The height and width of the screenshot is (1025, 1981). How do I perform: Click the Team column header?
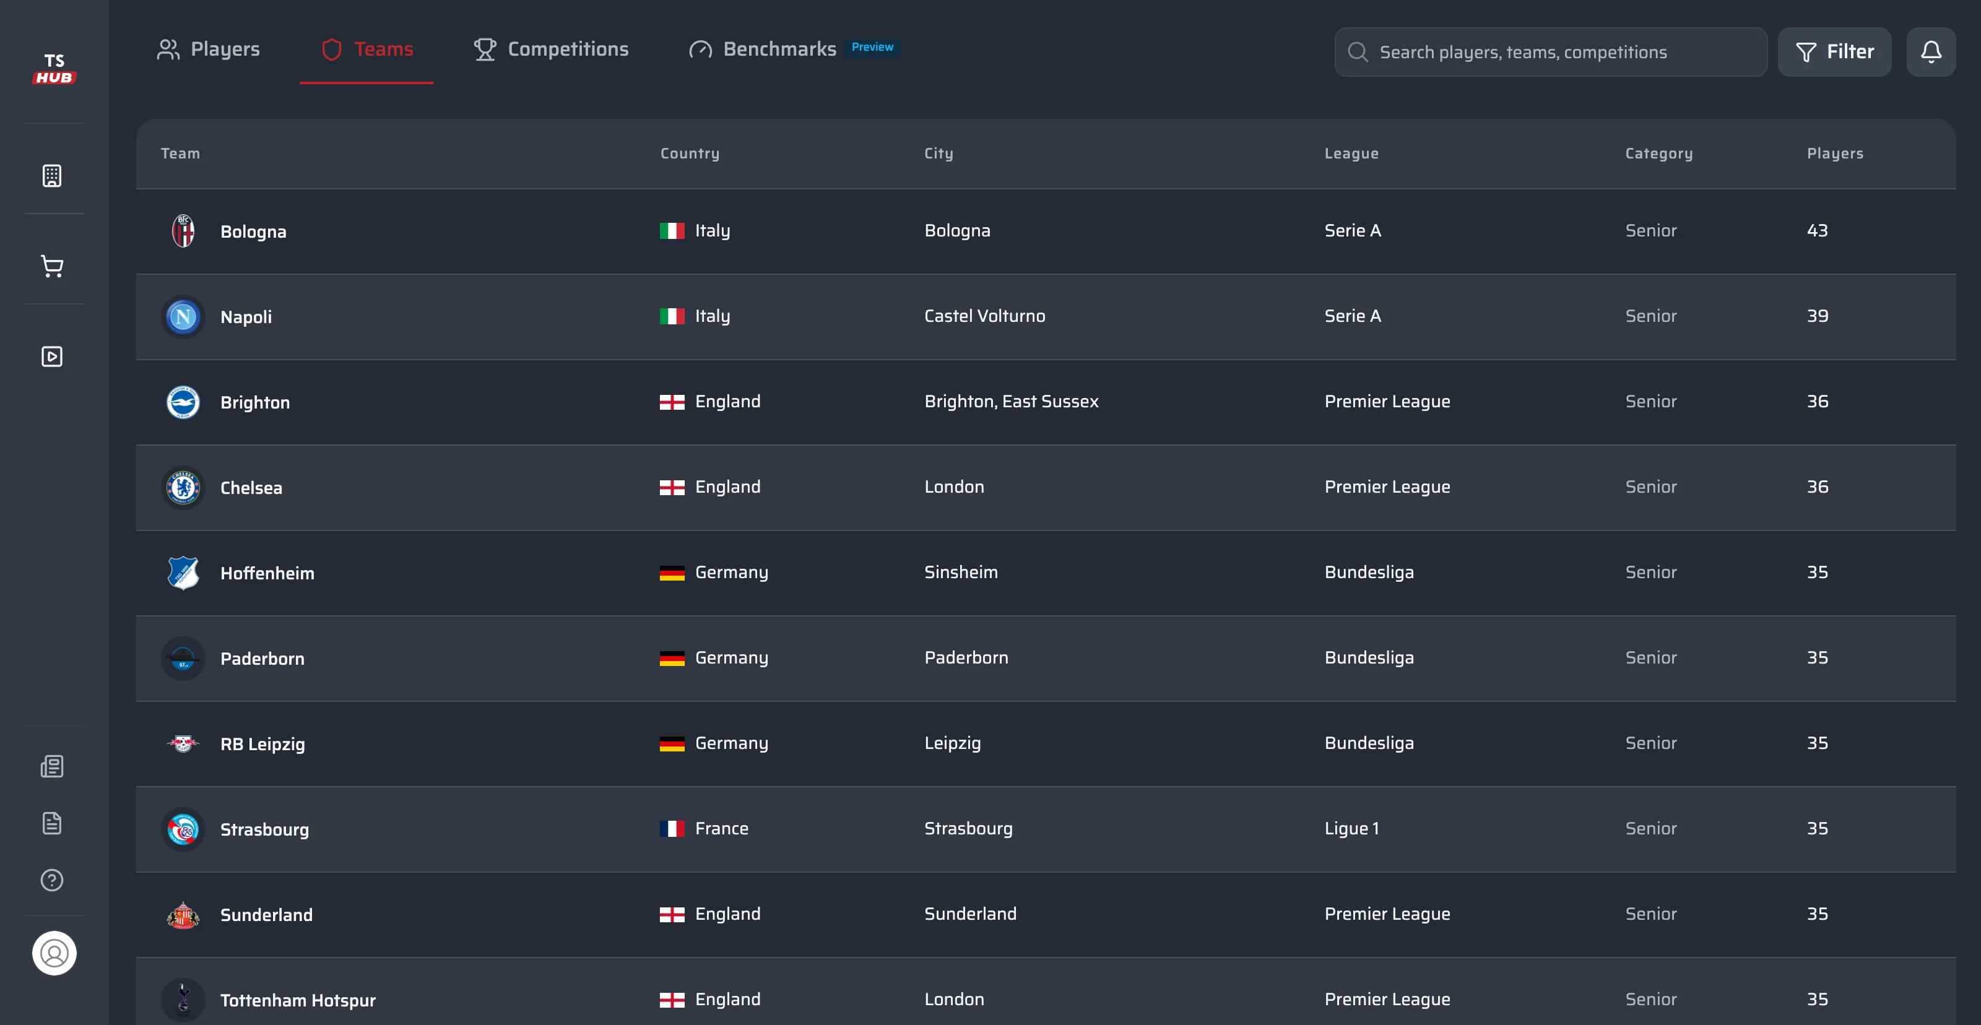(x=180, y=153)
